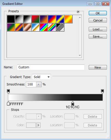Choose the orange-yellow-orange gradient preset

(68, 19)
